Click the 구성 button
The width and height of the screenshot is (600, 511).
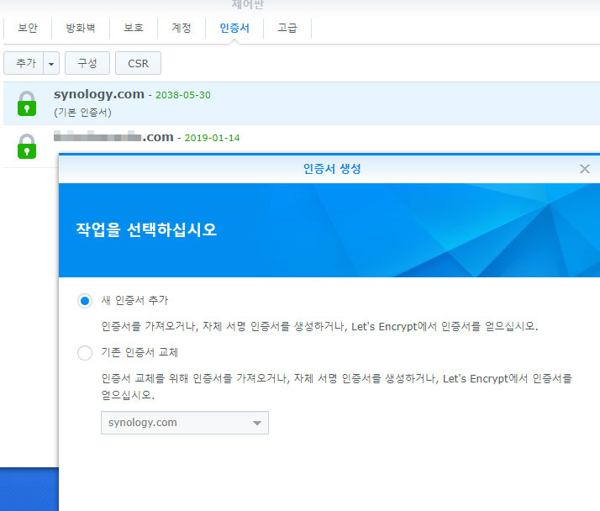pos(87,63)
